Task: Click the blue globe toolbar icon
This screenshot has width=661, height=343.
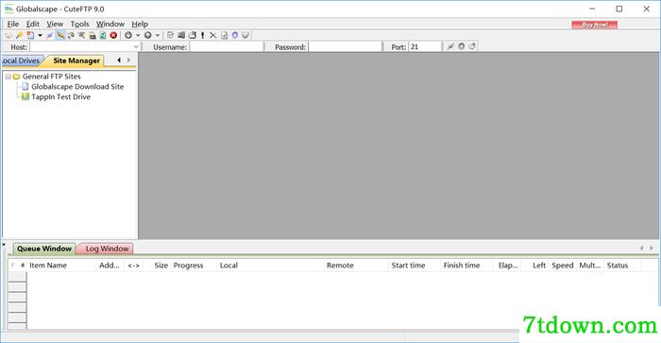Action: click(x=235, y=36)
